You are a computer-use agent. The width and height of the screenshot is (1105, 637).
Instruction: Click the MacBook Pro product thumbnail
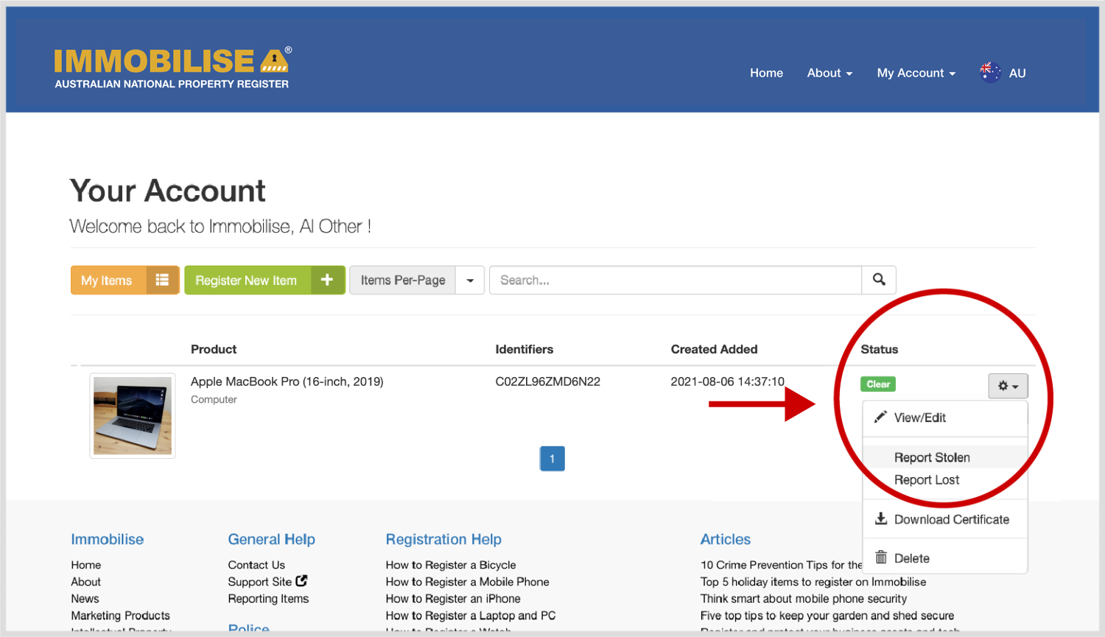133,415
